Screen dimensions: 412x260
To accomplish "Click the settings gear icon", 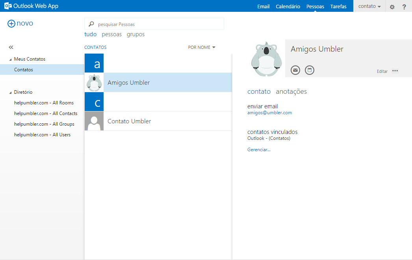I will tap(392, 7).
